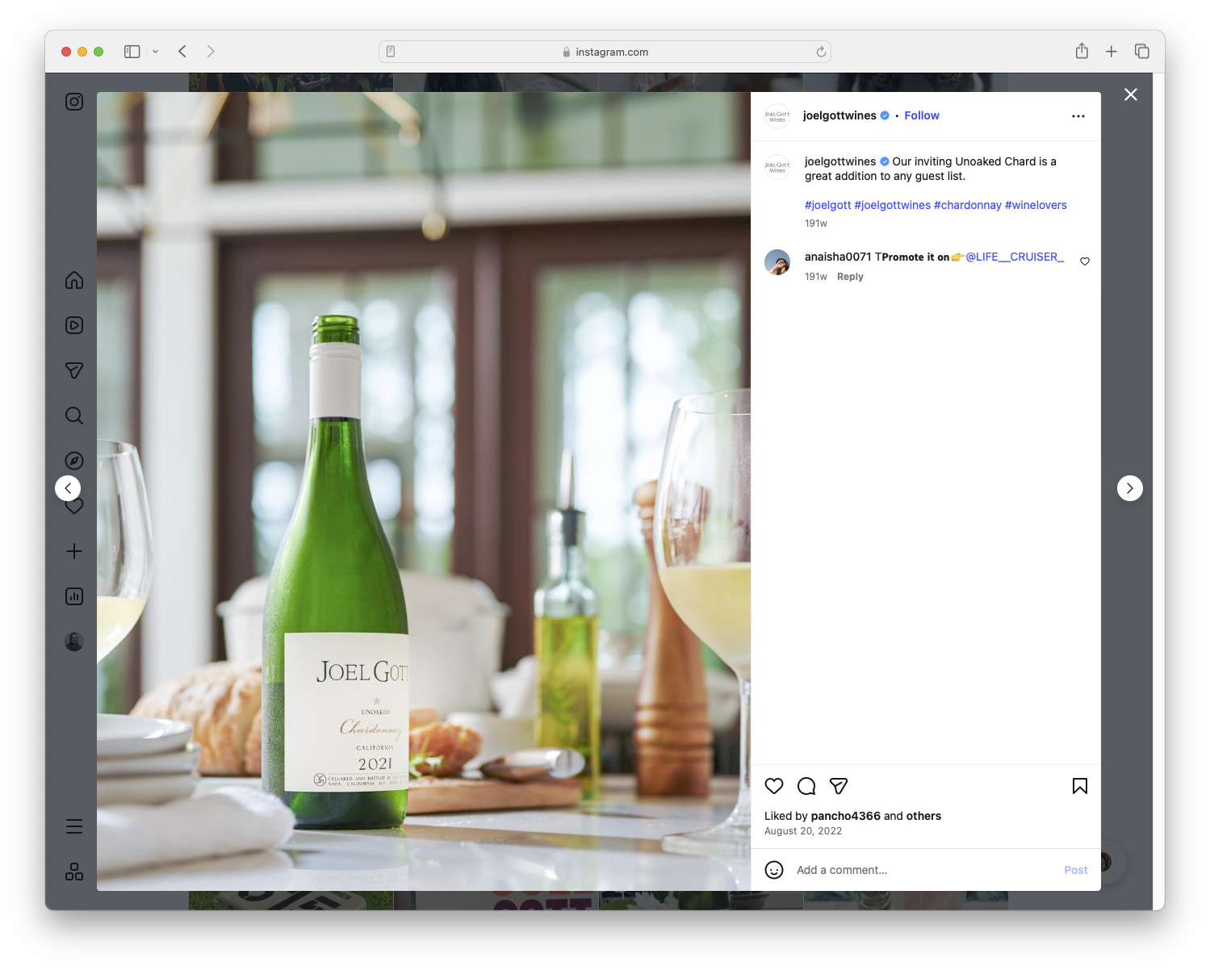This screenshot has width=1210, height=970.
Task: Expand Safari sidebar dropdown chevron
Action: (155, 52)
